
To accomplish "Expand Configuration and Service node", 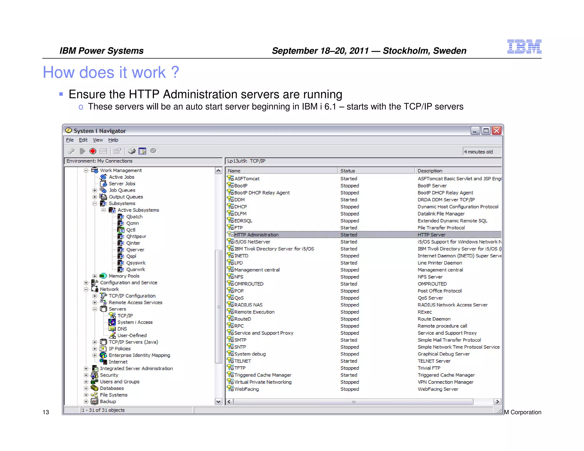I will [86, 283].
